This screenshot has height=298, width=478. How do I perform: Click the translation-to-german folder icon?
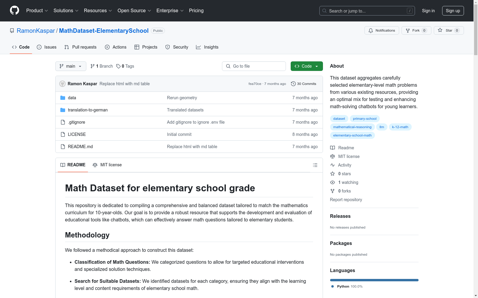(x=63, y=110)
